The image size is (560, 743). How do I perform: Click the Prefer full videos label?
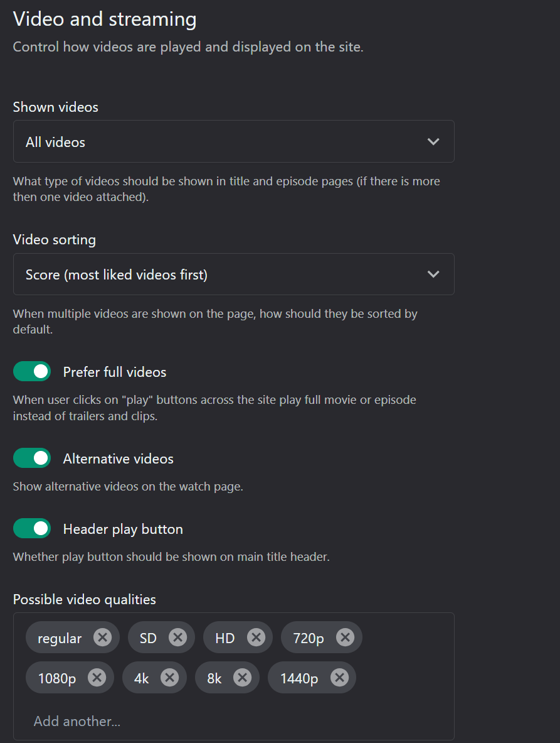coord(115,372)
